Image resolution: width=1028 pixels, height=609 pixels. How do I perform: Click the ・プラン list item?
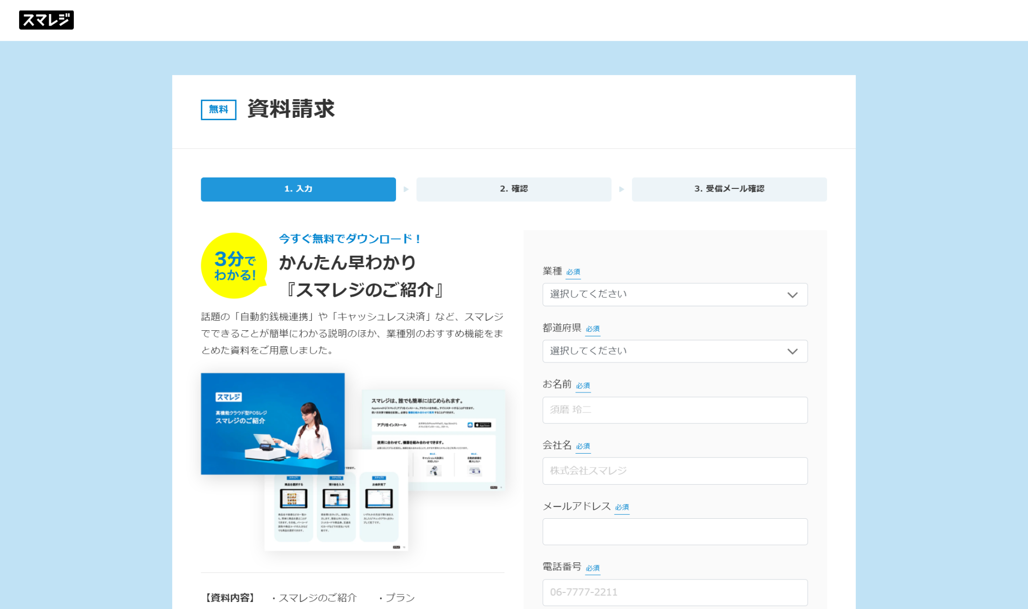coord(397,598)
